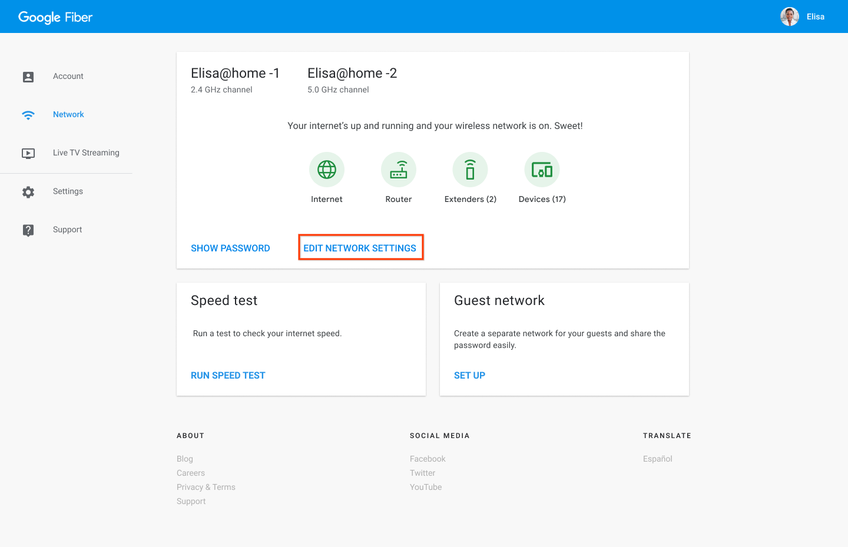The height and width of the screenshot is (547, 848).
Task: Click EDIT NETWORK SETTINGS
Action: (360, 248)
